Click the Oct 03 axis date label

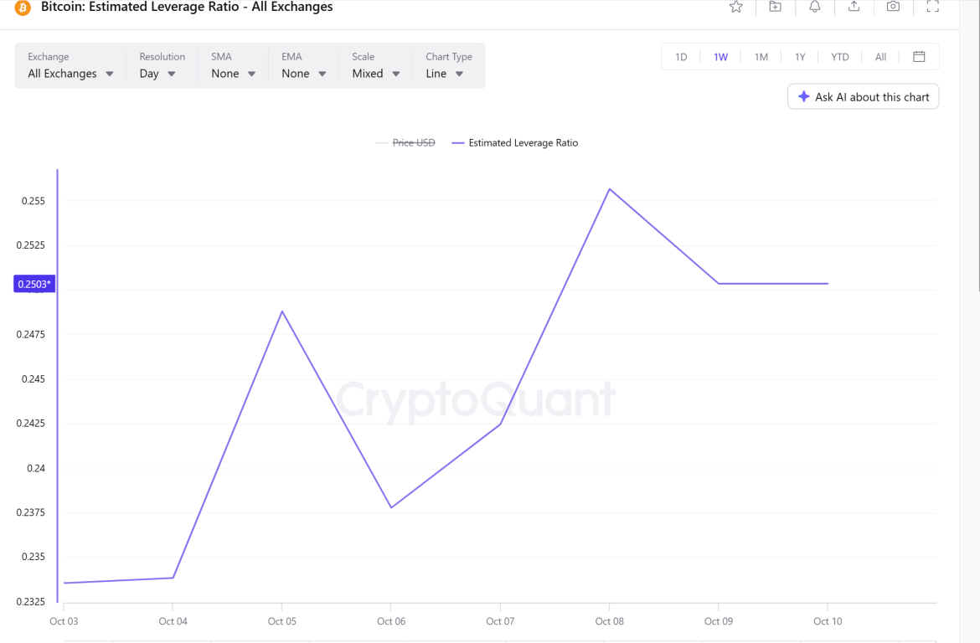64,621
